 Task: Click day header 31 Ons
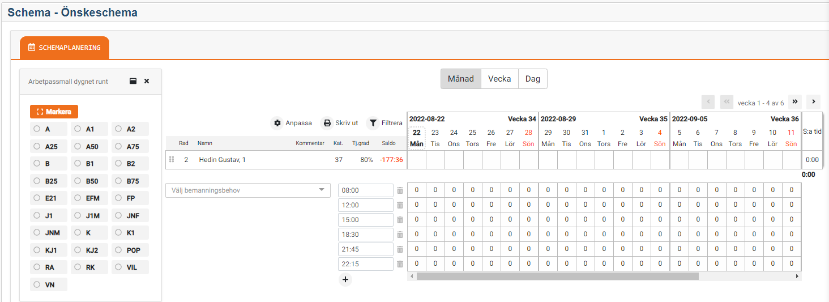point(585,138)
